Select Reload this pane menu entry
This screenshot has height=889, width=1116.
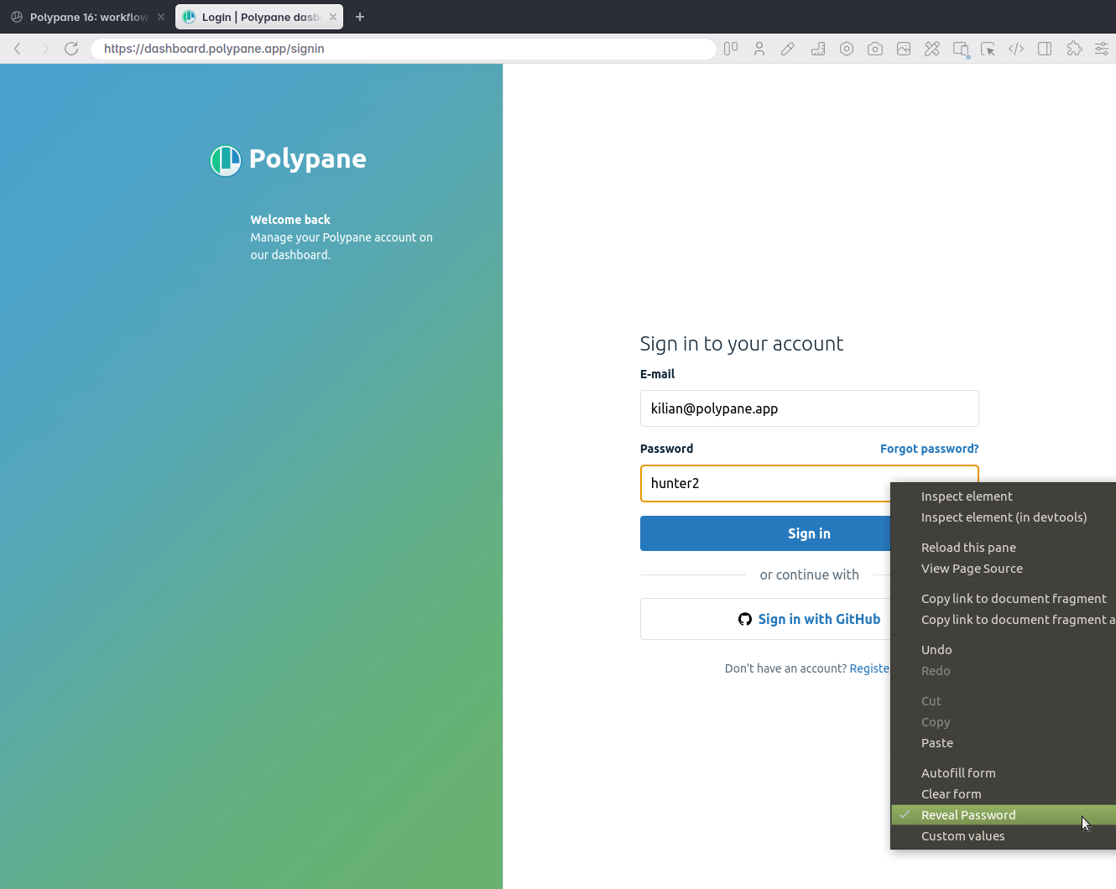coord(1004,548)
